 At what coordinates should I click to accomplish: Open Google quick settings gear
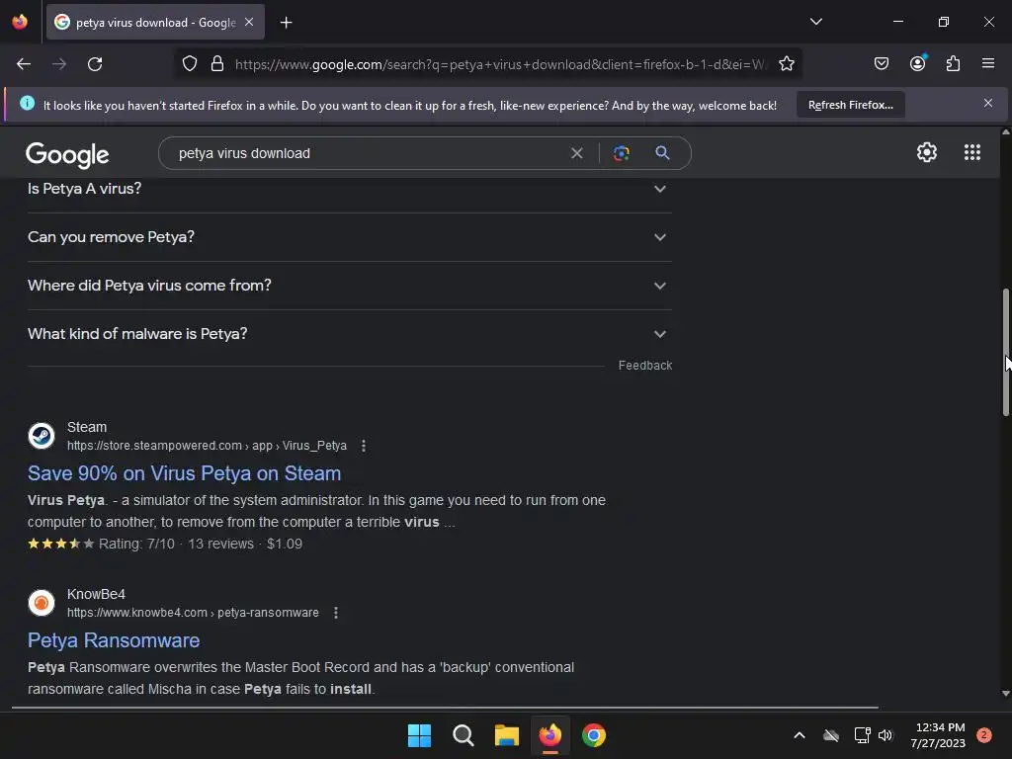click(x=927, y=152)
